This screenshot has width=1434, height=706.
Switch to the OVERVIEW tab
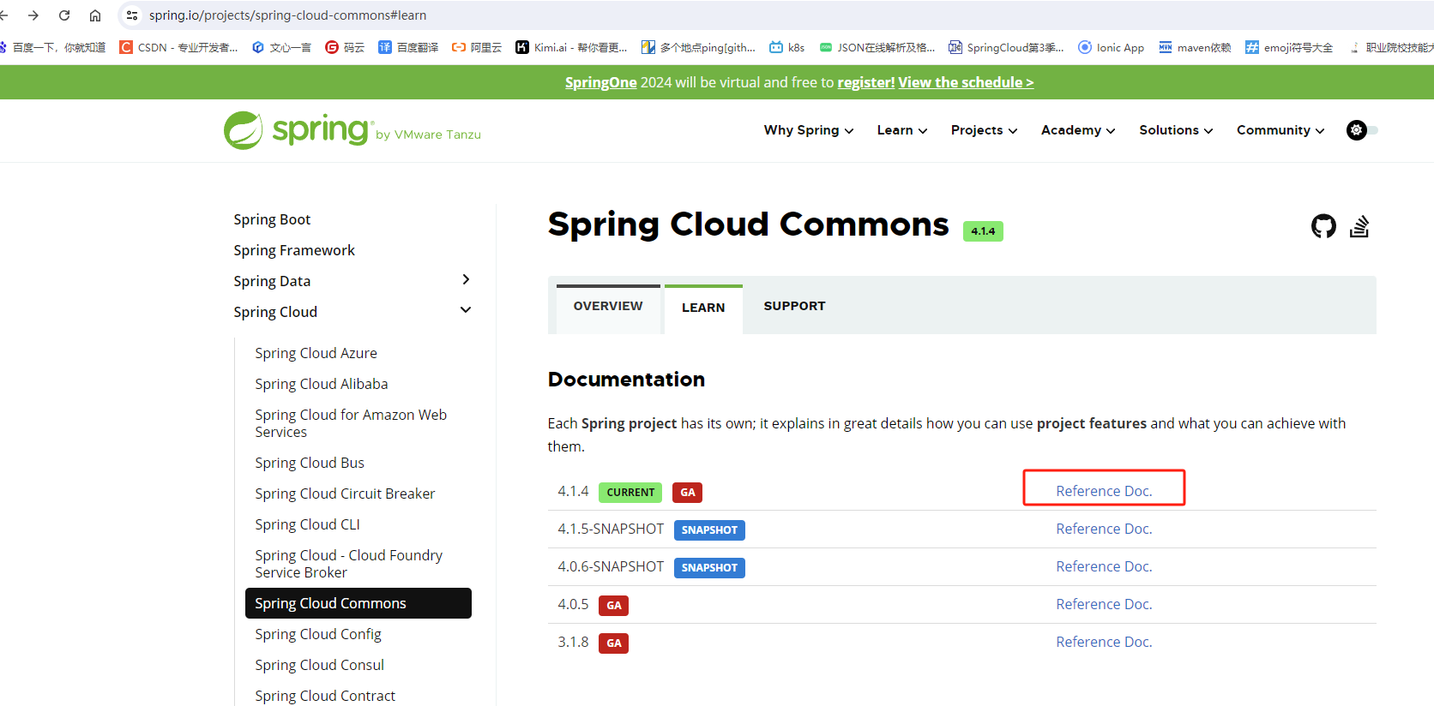608,307
